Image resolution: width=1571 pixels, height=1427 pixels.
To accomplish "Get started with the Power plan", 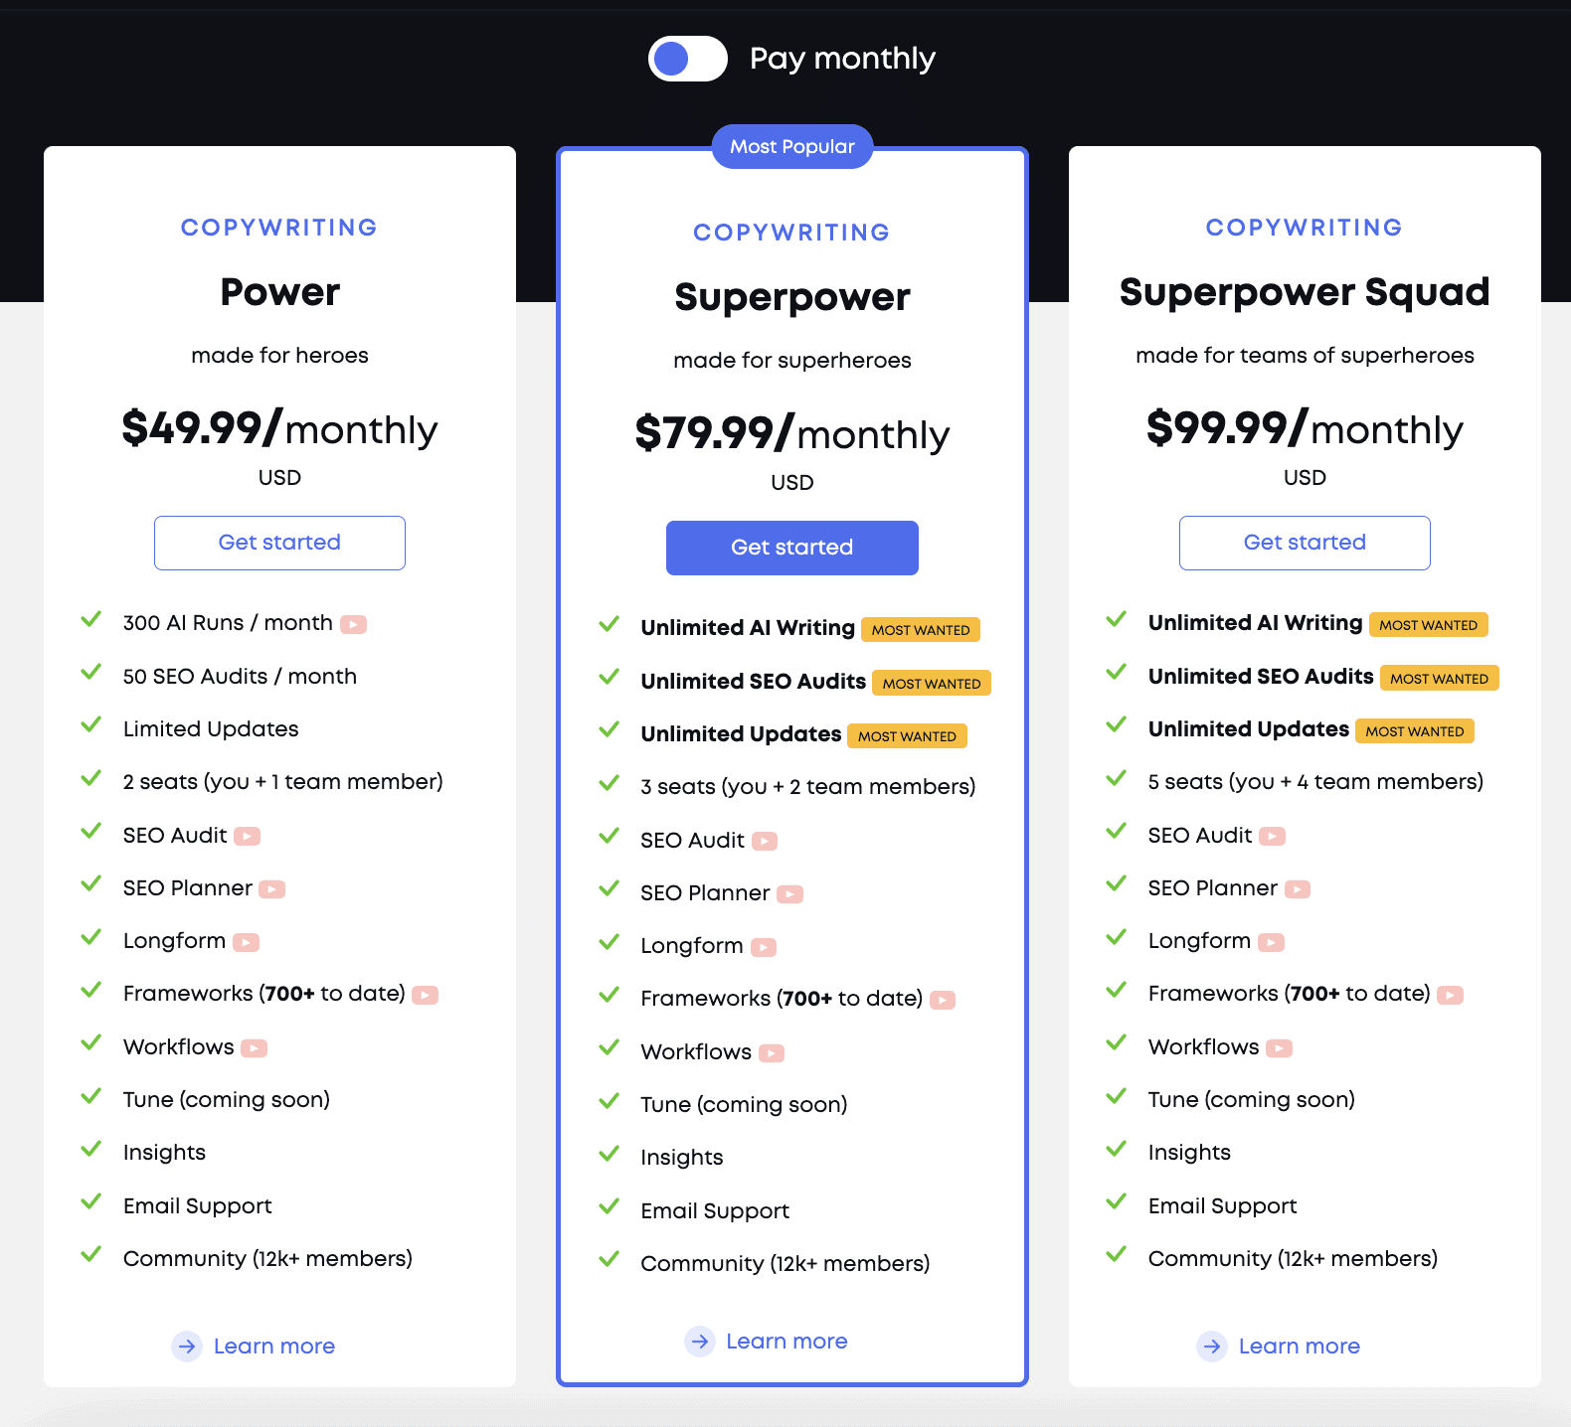I will pos(279,543).
